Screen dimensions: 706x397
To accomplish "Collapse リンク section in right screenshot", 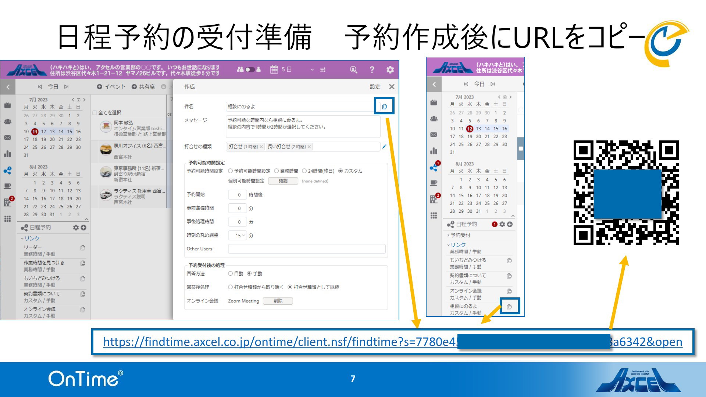I will [456, 244].
